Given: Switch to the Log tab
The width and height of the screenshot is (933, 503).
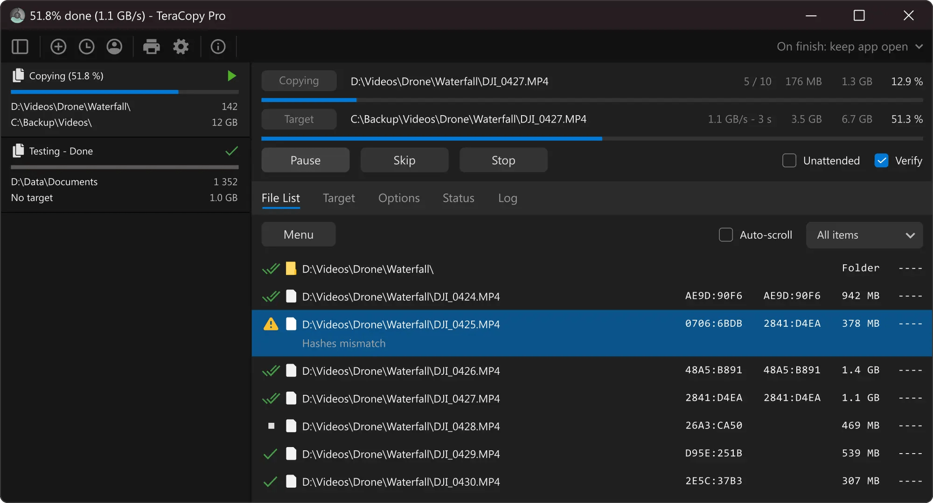Looking at the screenshot, I should coord(508,198).
